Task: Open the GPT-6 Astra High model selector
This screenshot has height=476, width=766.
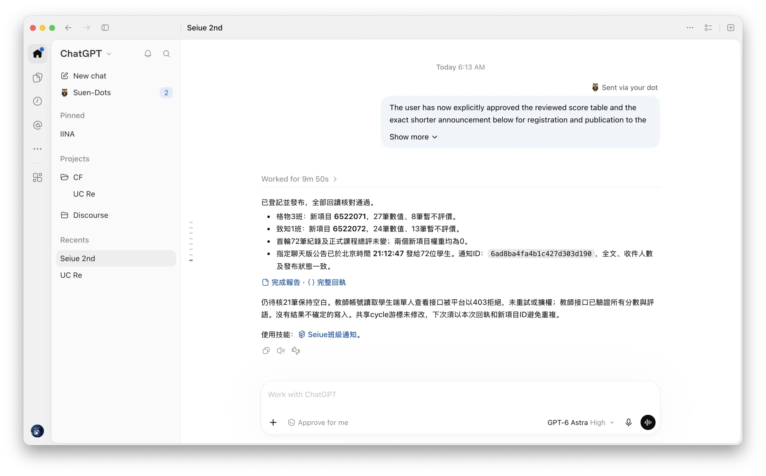Action: pos(581,422)
